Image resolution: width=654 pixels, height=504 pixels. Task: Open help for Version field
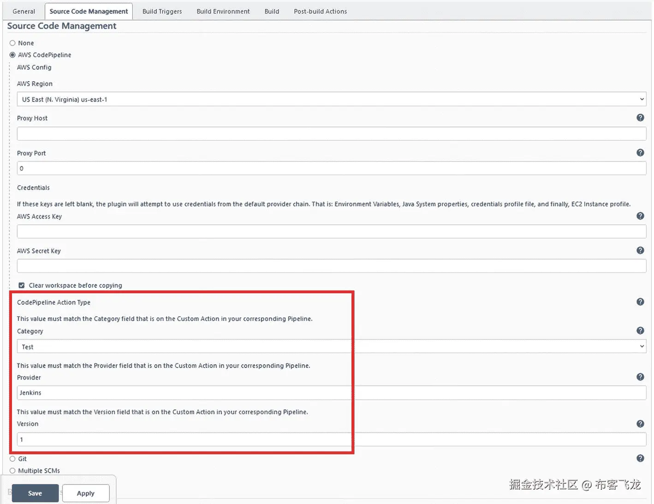pos(640,424)
